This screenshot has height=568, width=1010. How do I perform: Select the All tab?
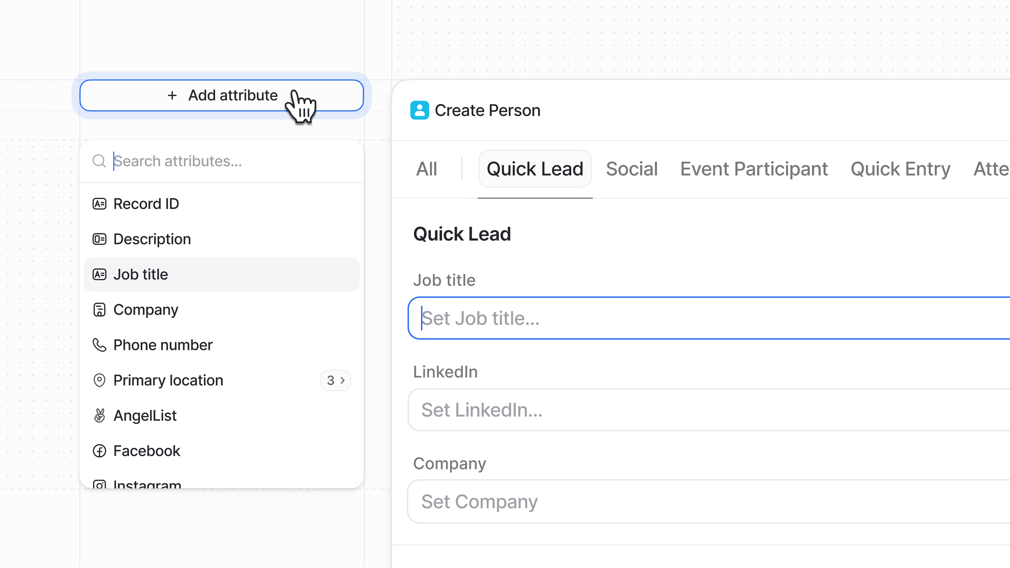tap(427, 169)
